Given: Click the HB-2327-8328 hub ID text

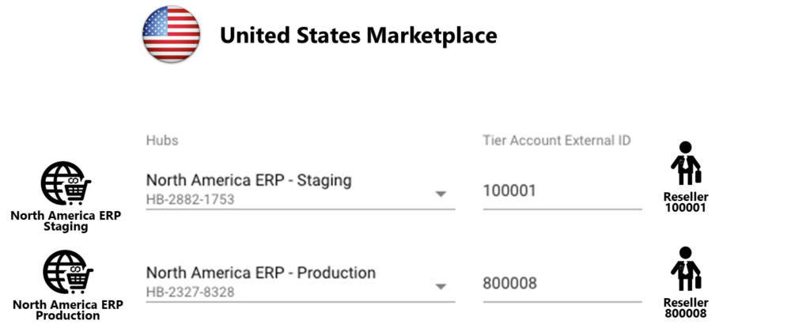Looking at the screenshot, I should coord(190,292).
